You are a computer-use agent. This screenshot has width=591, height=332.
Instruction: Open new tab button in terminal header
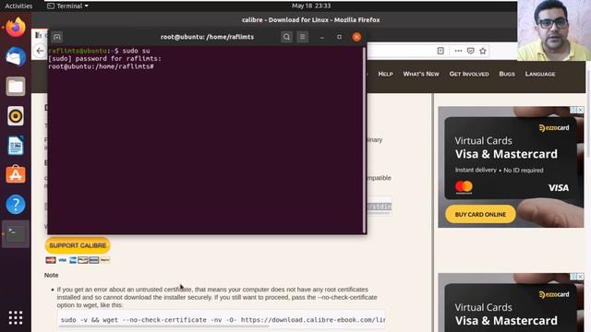pyautogui.click(x=57, y=37)
